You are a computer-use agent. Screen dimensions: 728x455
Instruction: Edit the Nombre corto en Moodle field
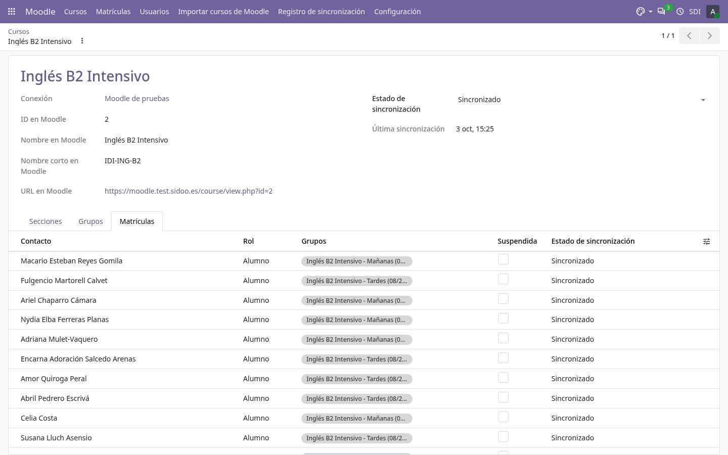(123, 161)
